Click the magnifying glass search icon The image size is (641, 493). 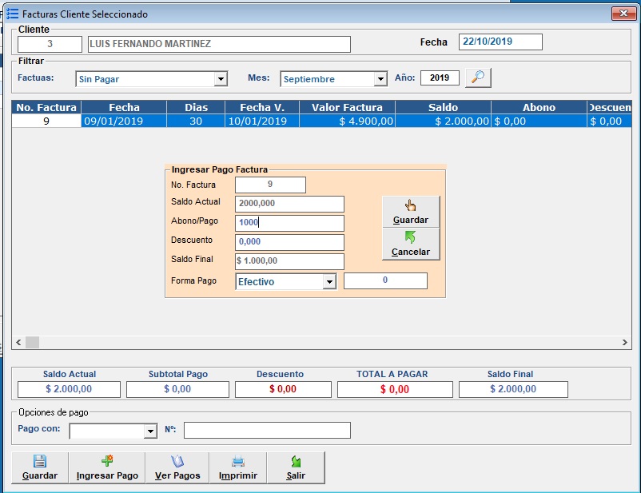477,78
